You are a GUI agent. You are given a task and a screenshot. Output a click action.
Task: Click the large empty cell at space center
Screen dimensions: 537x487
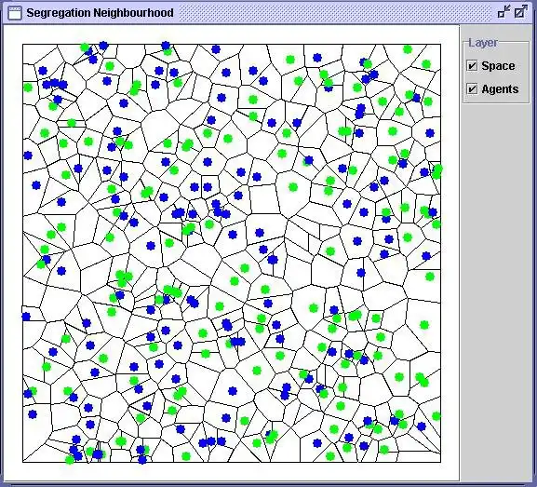(264, 199)
